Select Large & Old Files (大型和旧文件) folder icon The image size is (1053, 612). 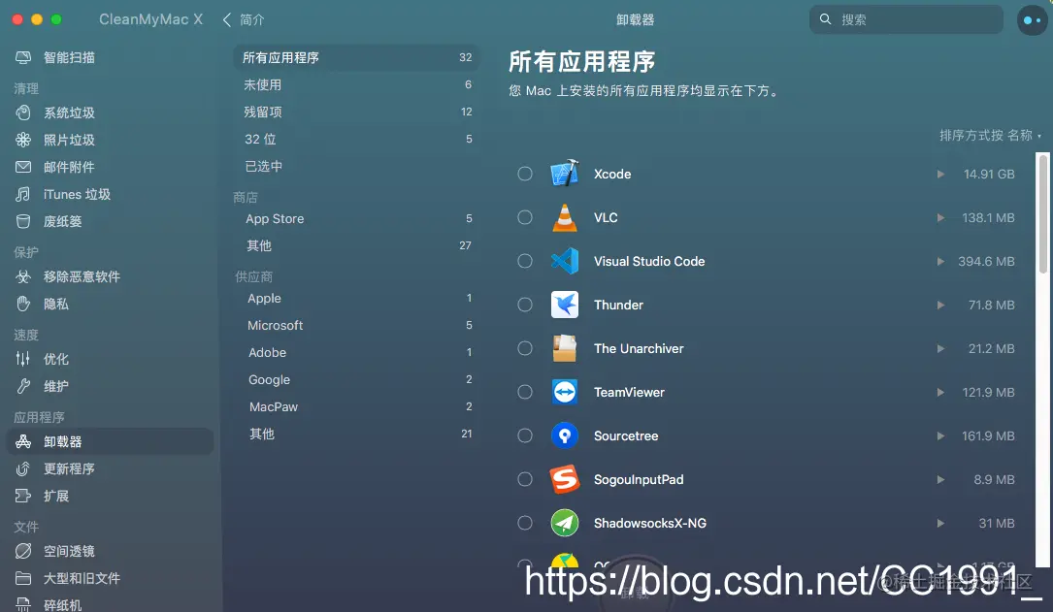(23, 578)
